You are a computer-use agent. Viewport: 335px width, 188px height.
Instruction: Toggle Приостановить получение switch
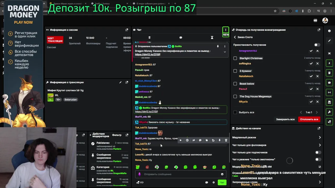coord(317,45)
